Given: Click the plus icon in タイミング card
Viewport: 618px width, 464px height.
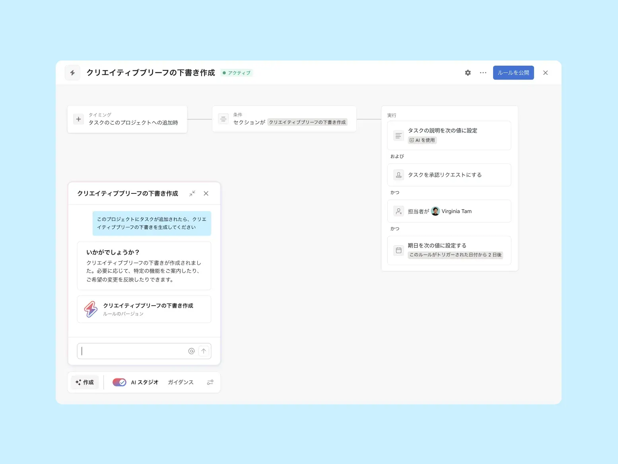Looking at the screenshot, I should pos(78,119).
